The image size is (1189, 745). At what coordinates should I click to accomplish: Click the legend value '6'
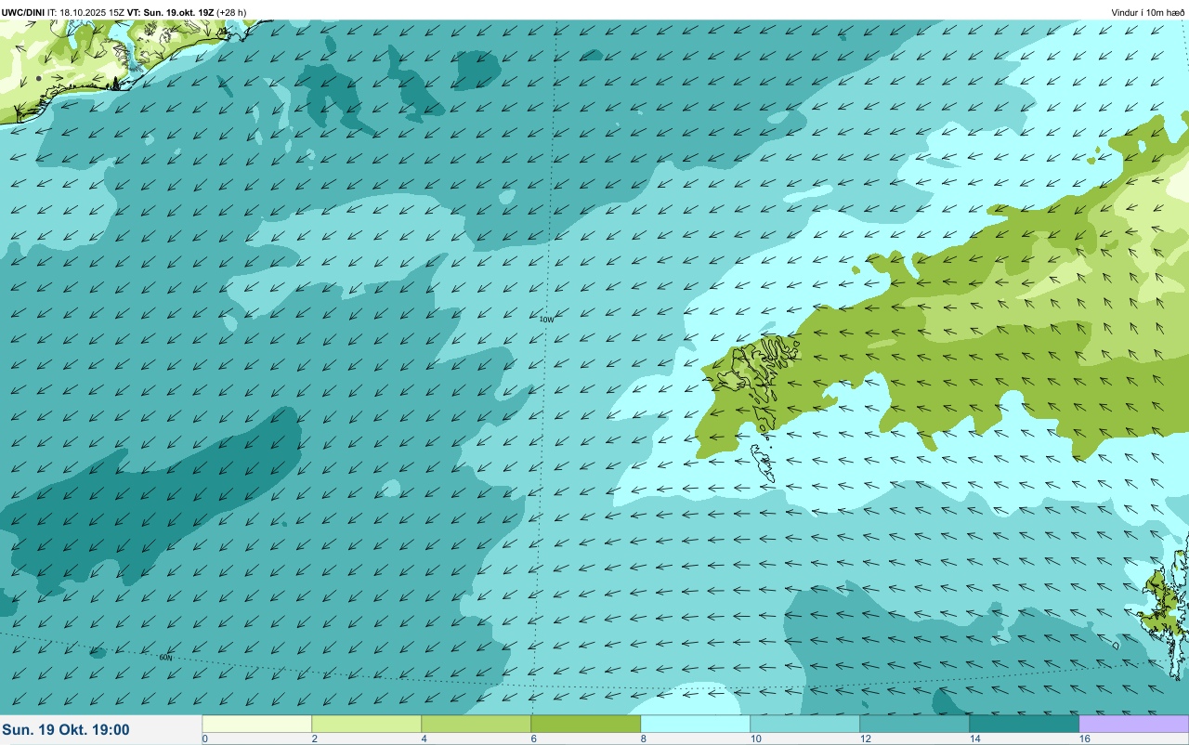click(533, 738)
